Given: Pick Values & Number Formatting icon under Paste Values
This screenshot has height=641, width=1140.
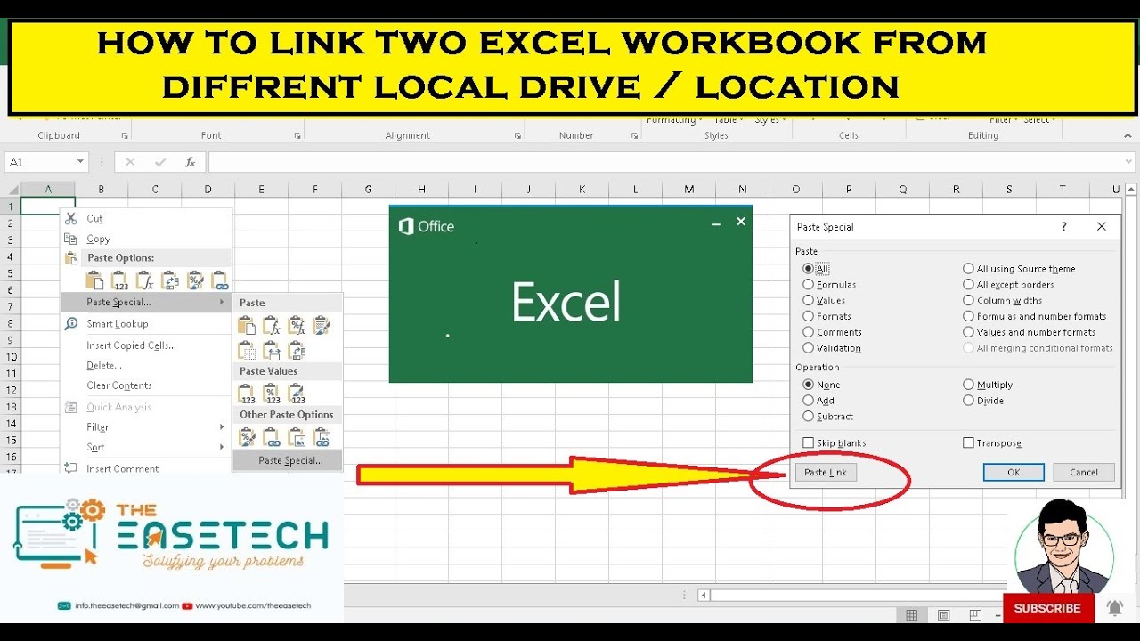Looking at the screenshot, I should [273, 394].
